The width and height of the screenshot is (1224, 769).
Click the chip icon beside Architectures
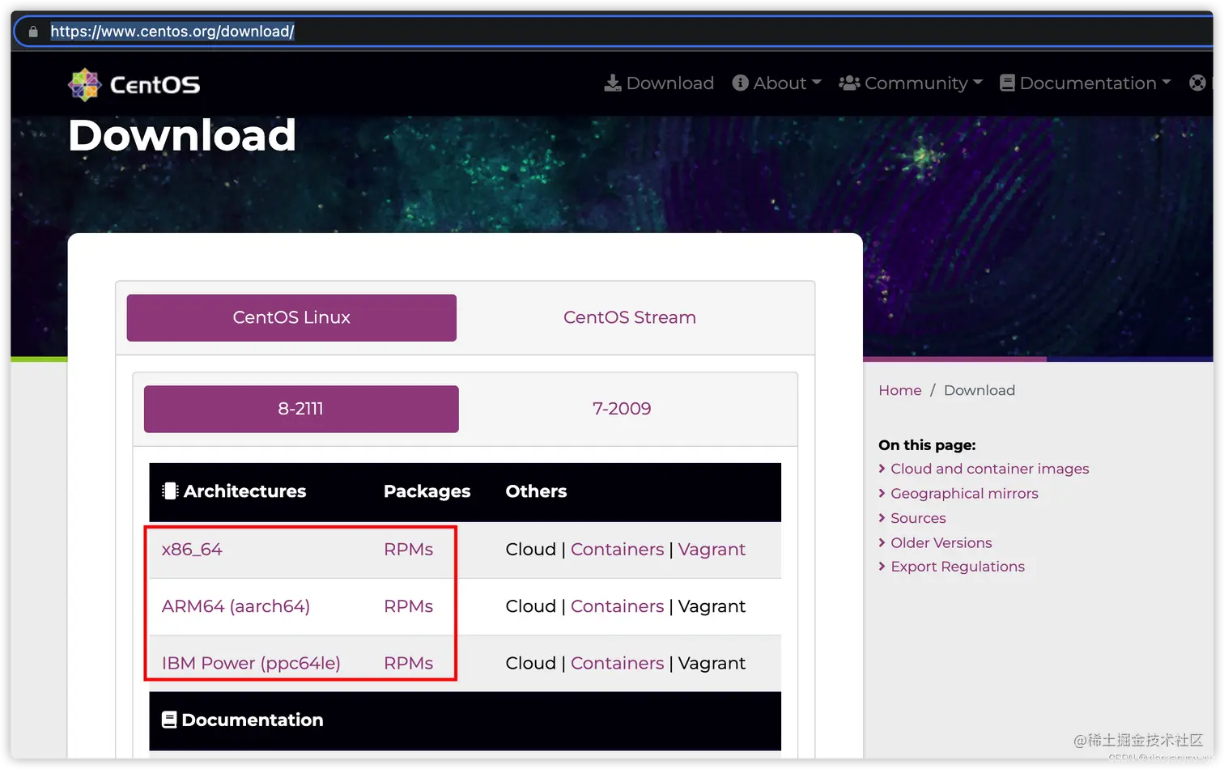tap(170, 491)
